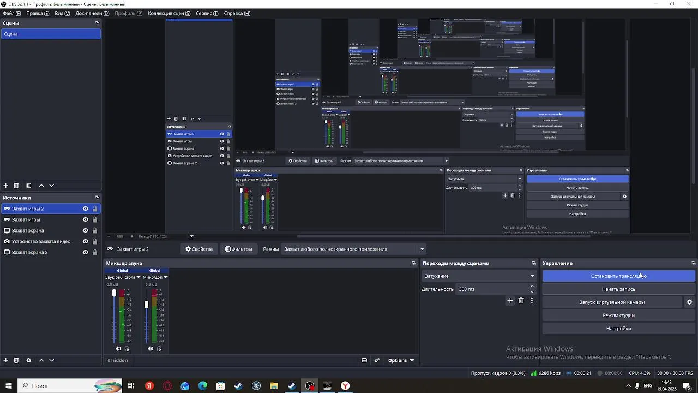Switch audio mixer layout icon

coord(364,360)
